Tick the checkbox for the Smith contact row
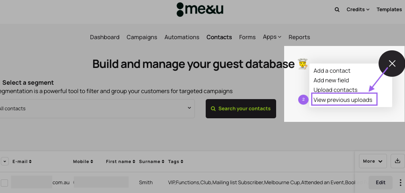The width and height of the screenshot is (405, 193). pos(4,183)
